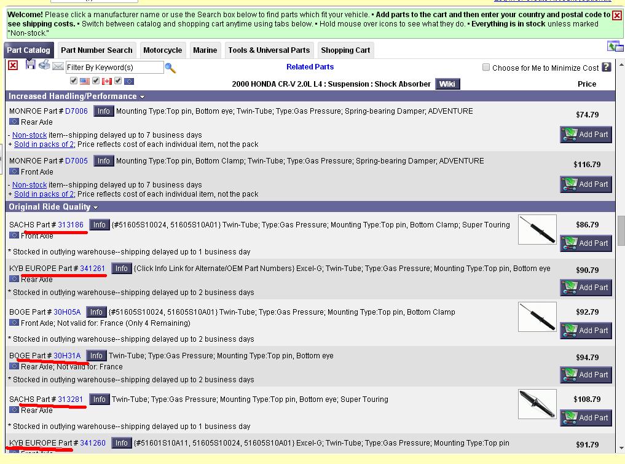The image size is (625, 464).
Task: Enable Choose for Me to Minimize Cost
Action: pos(486,67)
